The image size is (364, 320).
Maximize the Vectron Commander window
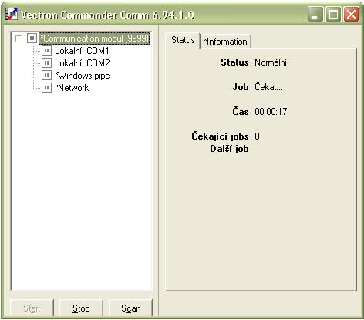tap(333, 14)
